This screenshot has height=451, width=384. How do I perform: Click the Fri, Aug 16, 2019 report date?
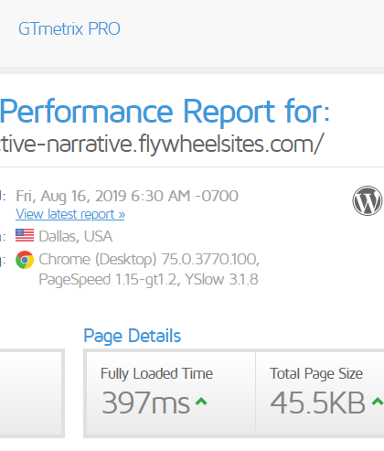click(x=127, y=196)
